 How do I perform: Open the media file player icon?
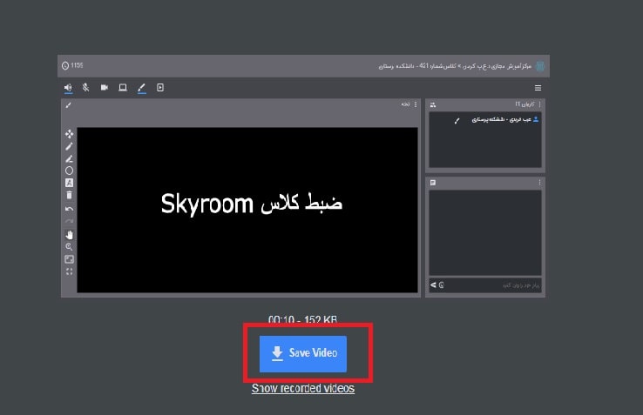click(160, 88)
